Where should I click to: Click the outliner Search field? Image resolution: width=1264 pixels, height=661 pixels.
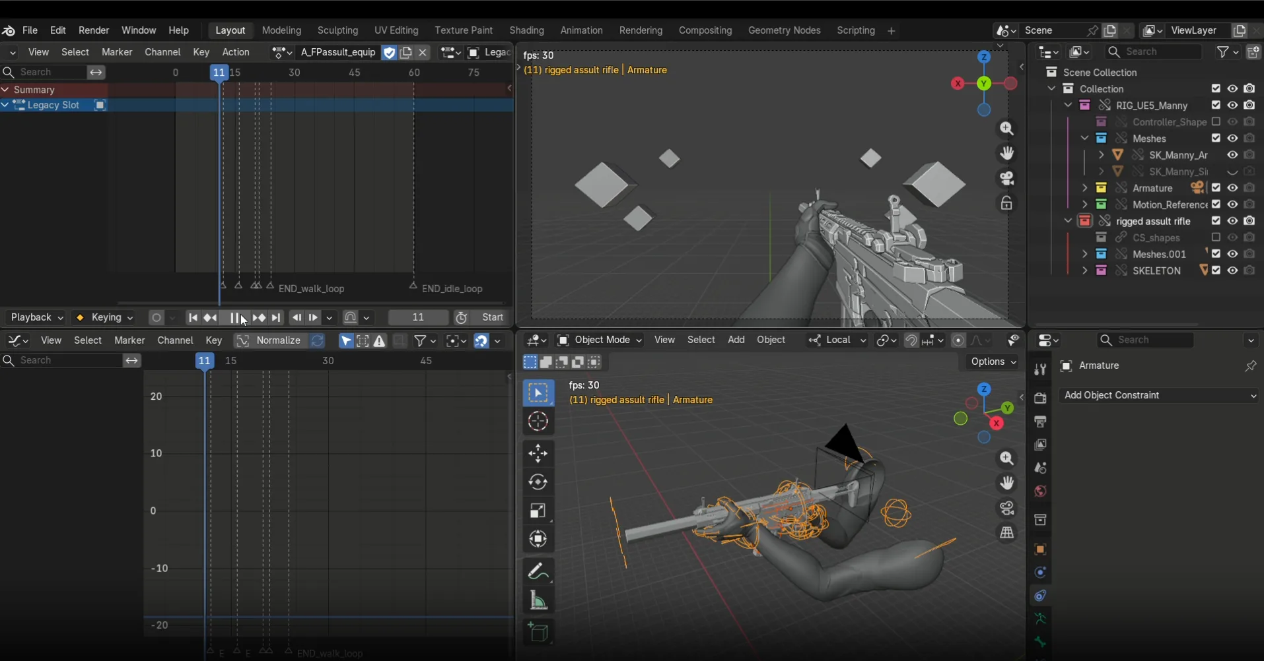[1154, 52]
